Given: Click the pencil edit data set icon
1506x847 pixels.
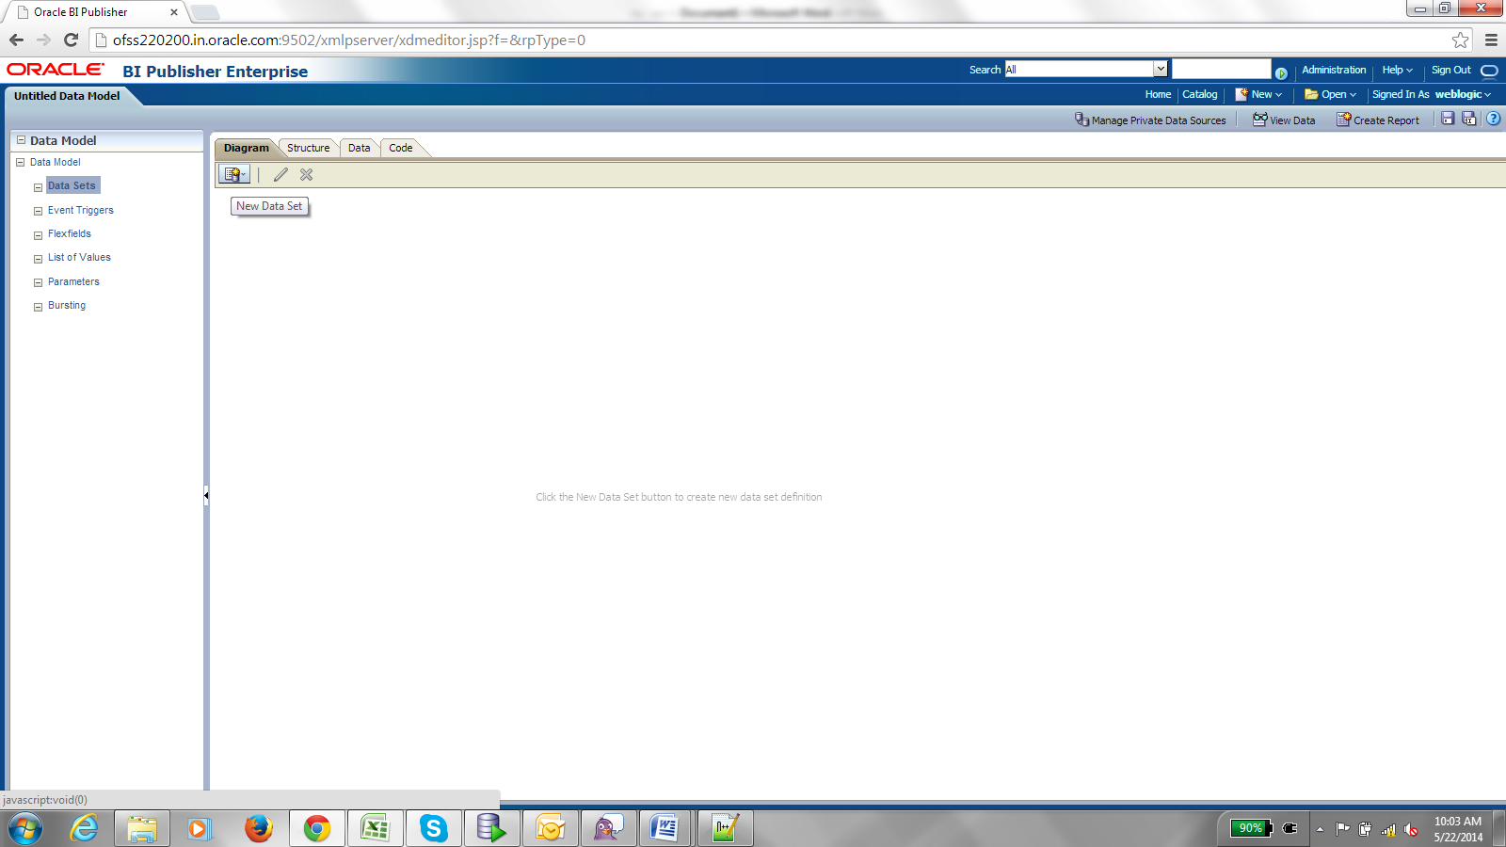Looking at the screenshot, I should (280, 174).
